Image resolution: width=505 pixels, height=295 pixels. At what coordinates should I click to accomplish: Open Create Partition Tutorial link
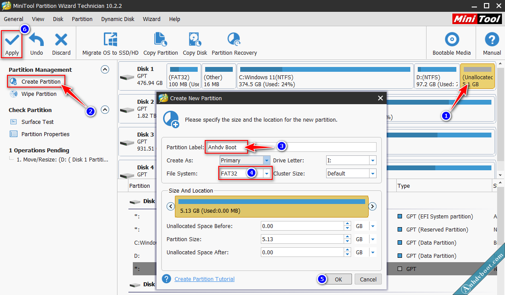(x=205, y=279)
